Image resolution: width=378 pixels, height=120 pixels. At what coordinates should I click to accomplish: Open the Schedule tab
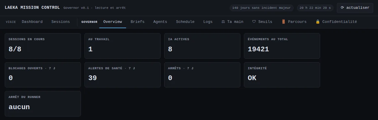pyautogui.click(x=185, y=22)
